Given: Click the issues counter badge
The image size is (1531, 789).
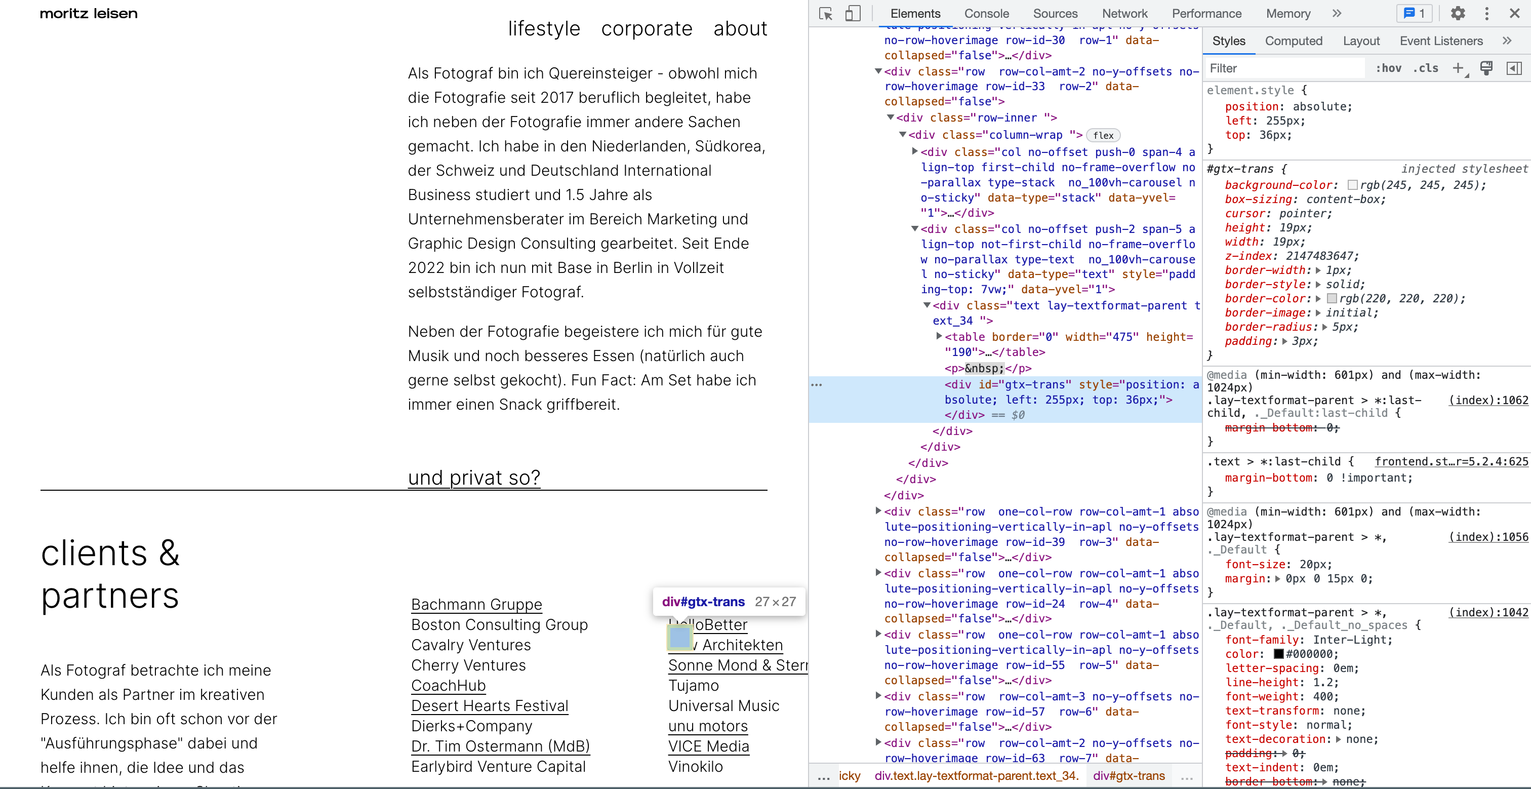Looking at the screenshot, I should click(x=1414, y=14).
